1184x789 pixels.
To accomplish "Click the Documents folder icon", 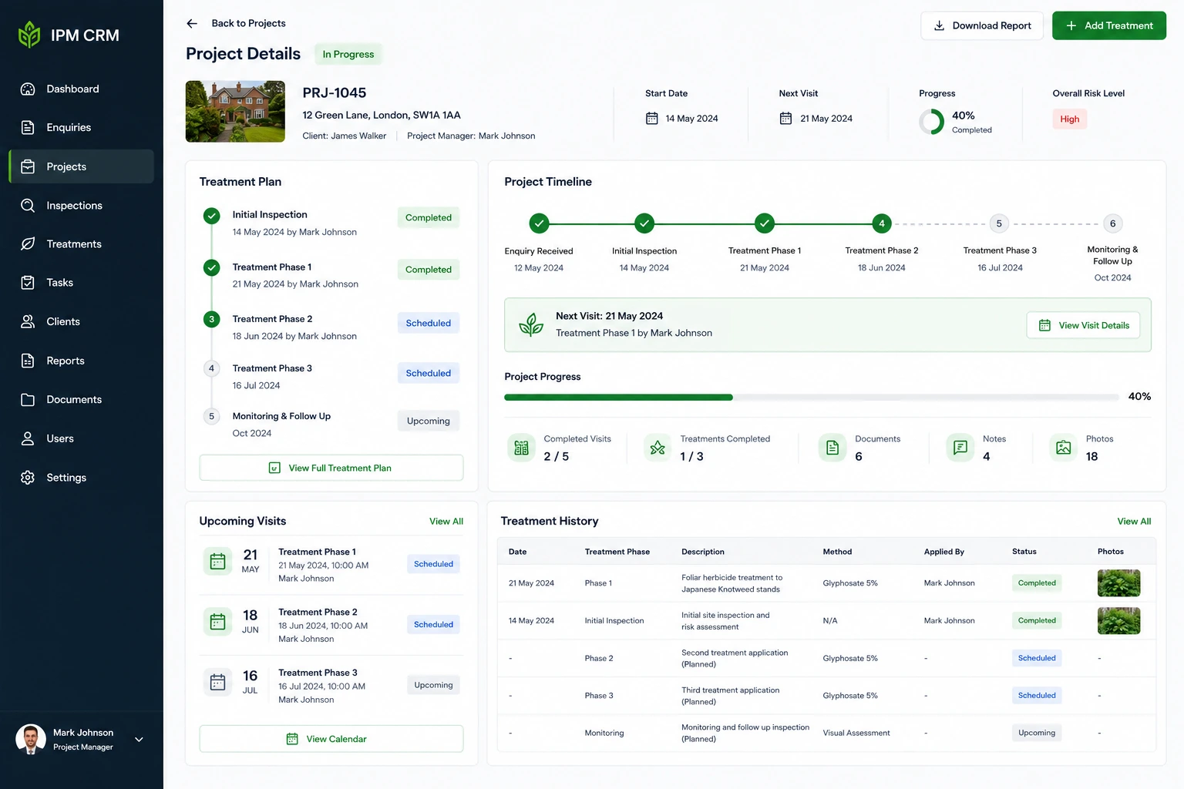I will tap(28, 399).
